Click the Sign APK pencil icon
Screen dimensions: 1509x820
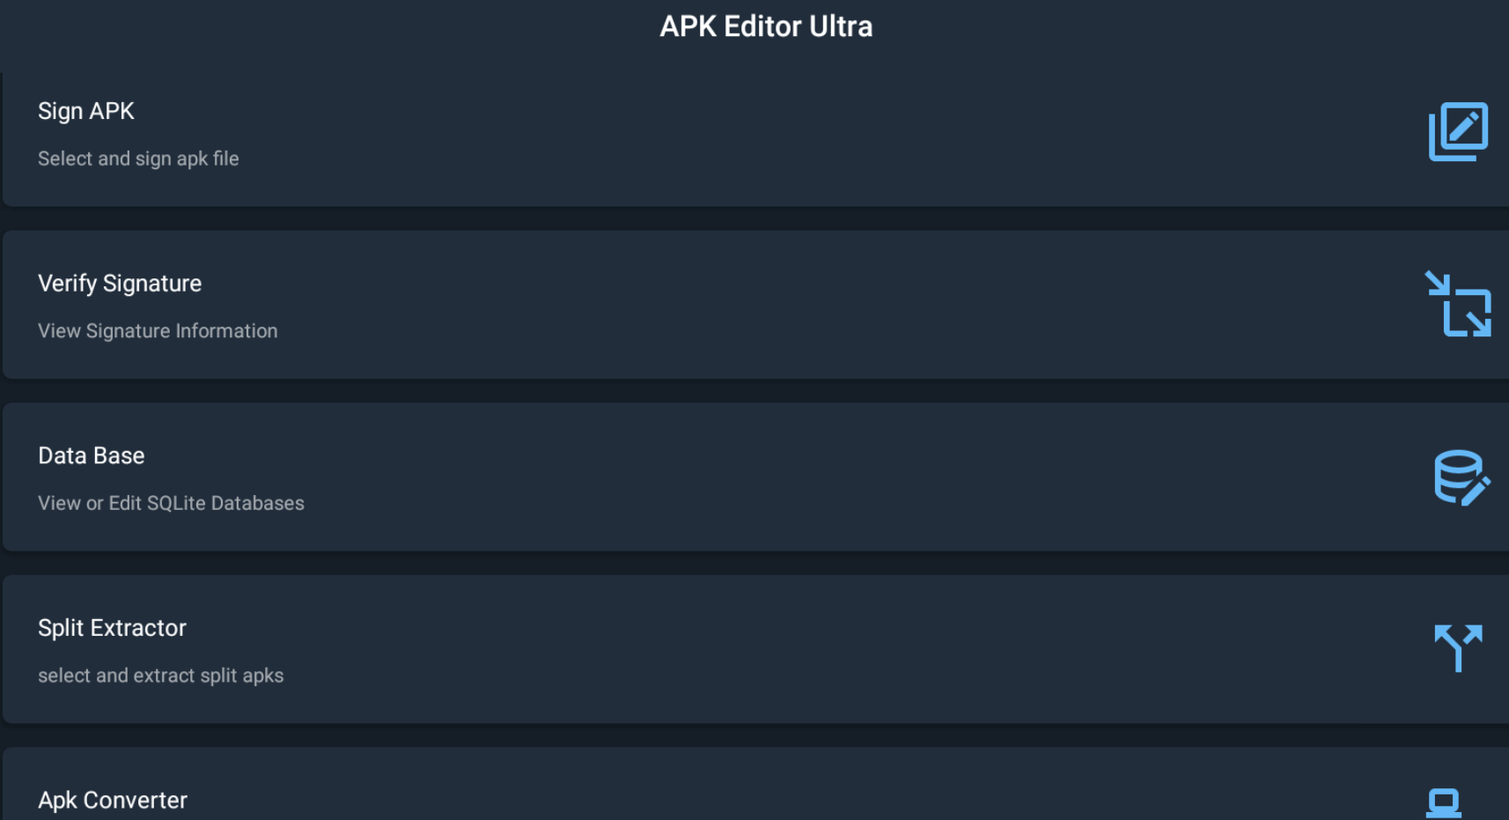pyautogui.click(x=1458, y=132)
